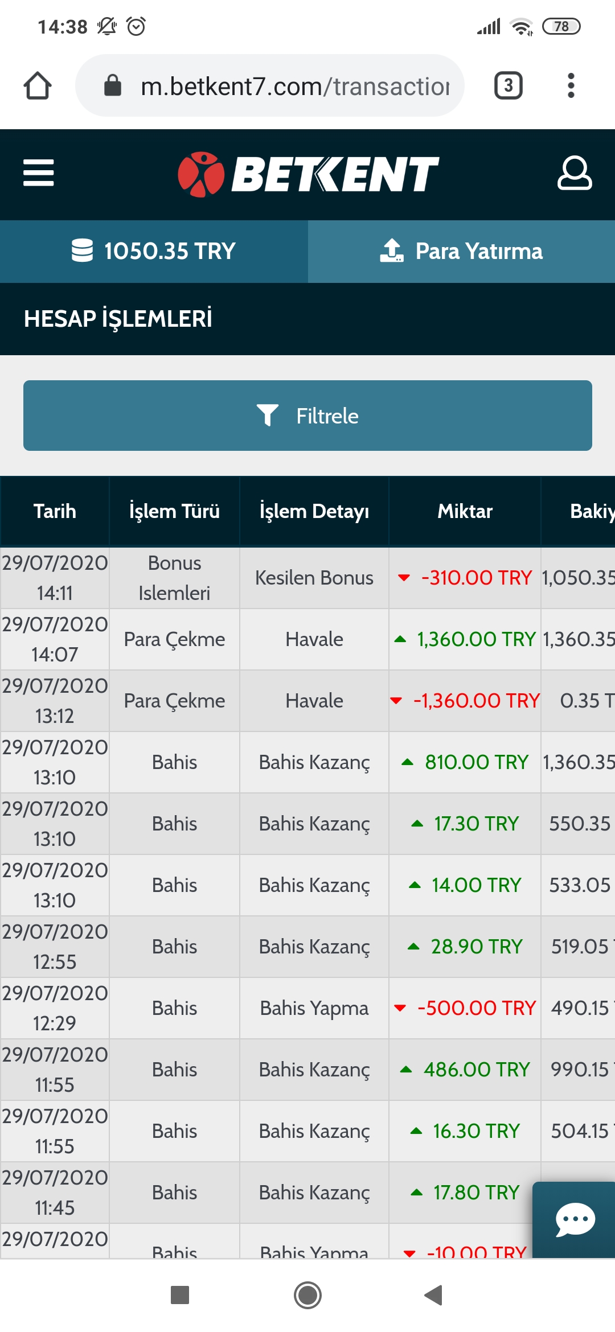Tap the Android home circle button
This screenshot has height=1332, width=615.
click(x=307, y=1296)
